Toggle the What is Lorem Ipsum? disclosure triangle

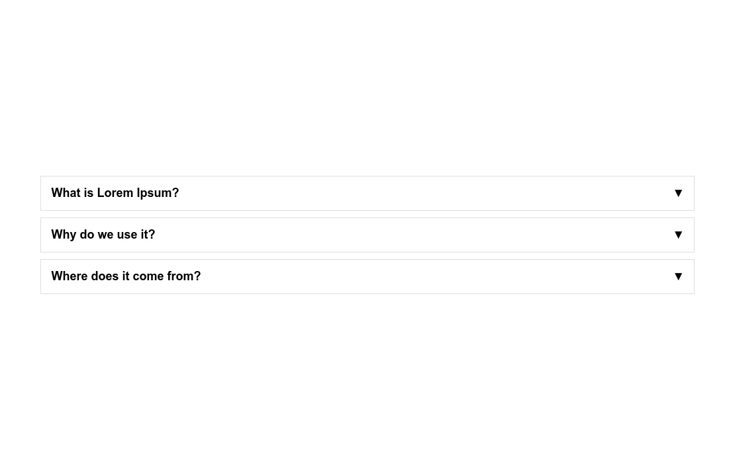pos(678,193)
